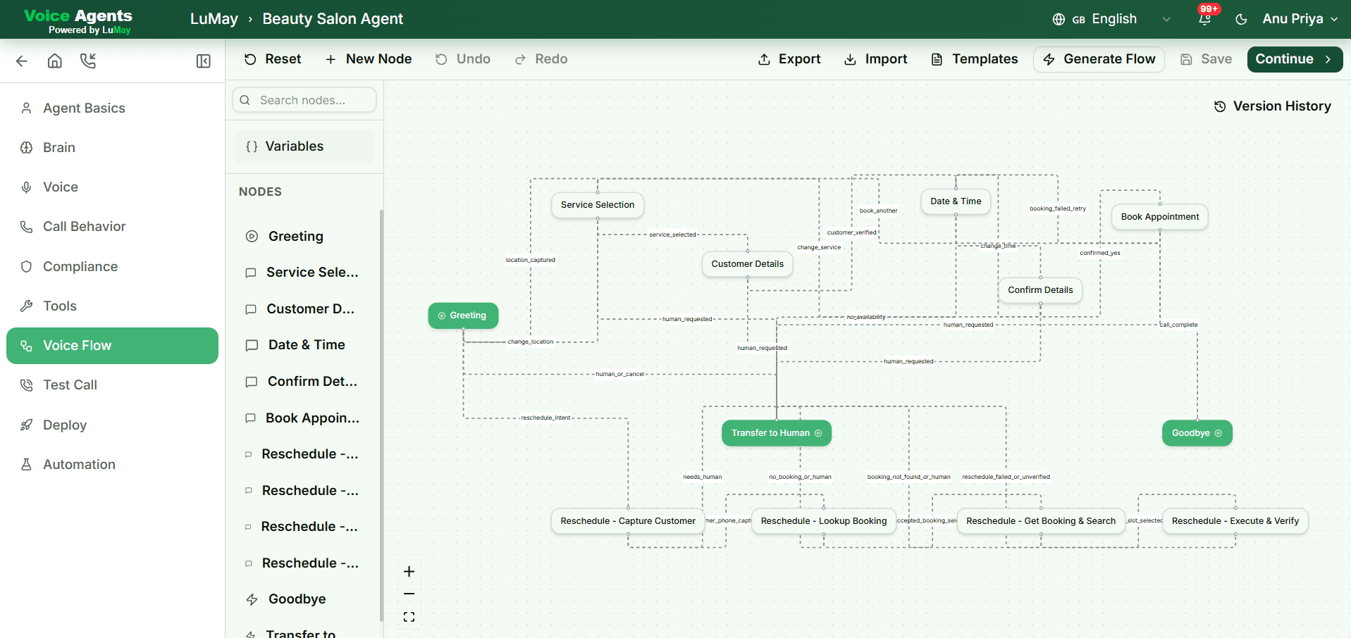
Task: Select Confirm Det... in nodes list
Action: point(304,382)
